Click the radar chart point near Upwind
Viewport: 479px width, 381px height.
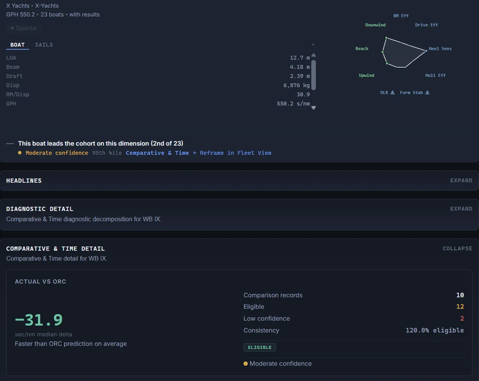point(387,63)
